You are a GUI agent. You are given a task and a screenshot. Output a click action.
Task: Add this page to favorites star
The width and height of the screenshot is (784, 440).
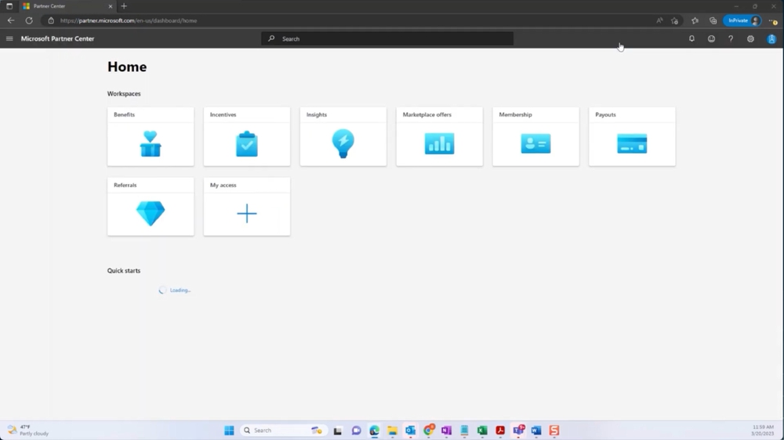(674, 20)
